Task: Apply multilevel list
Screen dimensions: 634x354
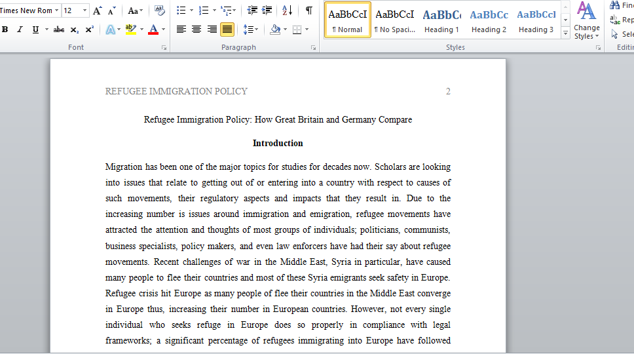Action: point(227,10)
